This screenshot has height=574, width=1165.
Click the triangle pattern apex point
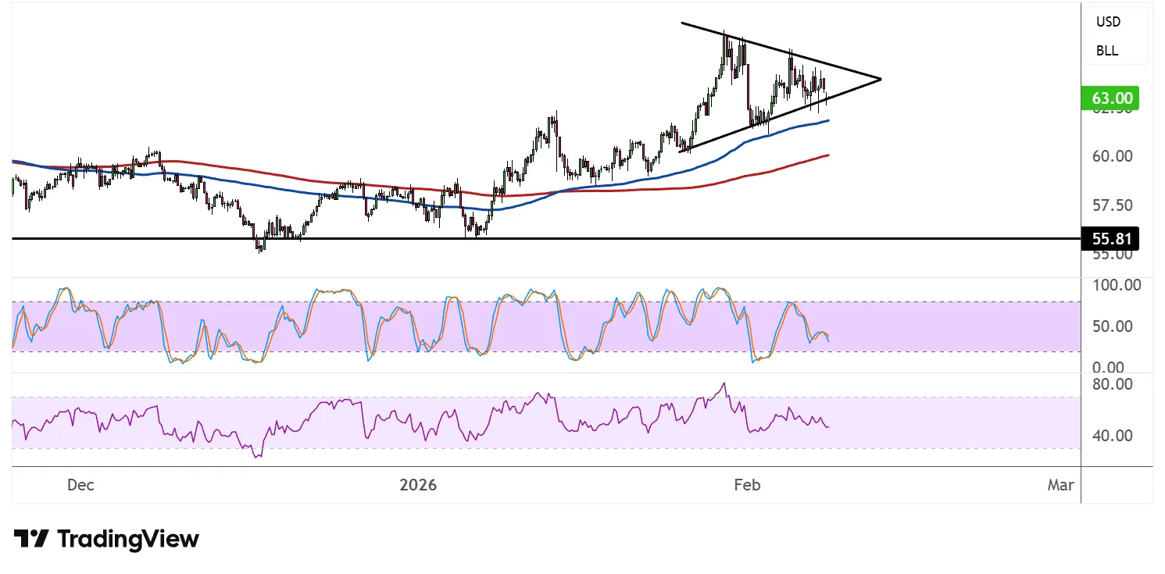click(881, 79)
